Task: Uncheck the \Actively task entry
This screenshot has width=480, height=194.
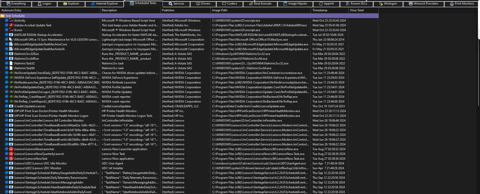Action: (x=7, y=21)
